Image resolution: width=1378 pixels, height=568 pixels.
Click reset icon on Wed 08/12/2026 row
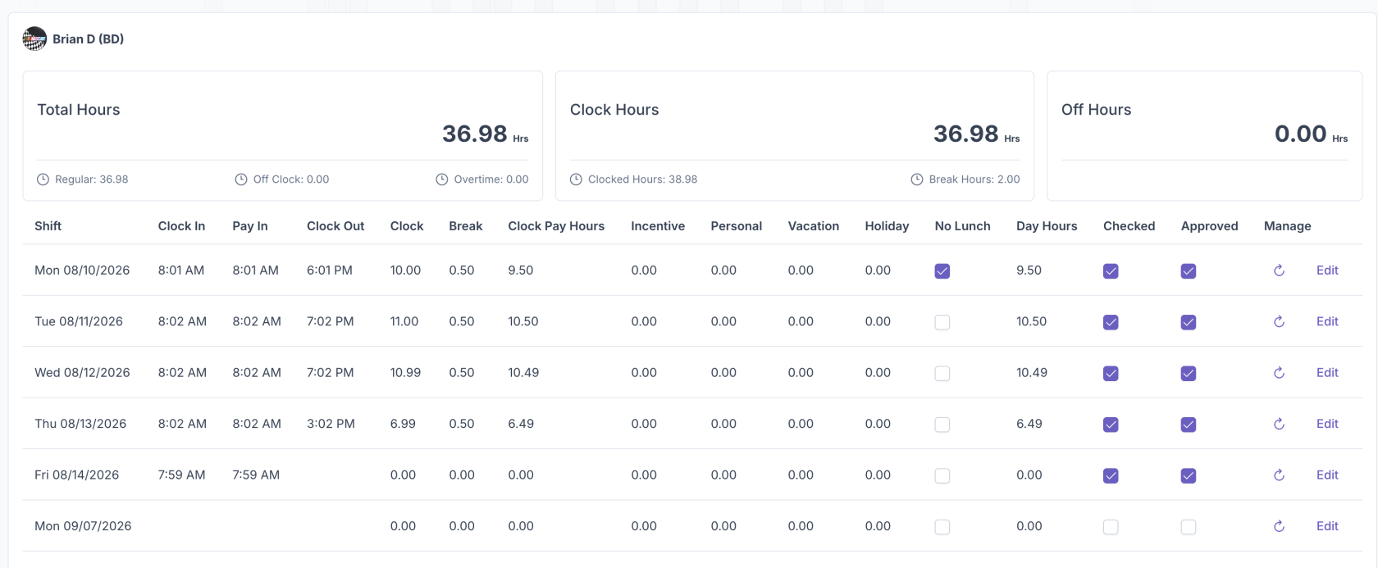[x=1279, y=373]
